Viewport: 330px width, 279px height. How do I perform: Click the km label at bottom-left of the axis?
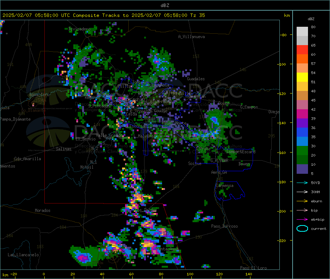[x=5, y=275]
